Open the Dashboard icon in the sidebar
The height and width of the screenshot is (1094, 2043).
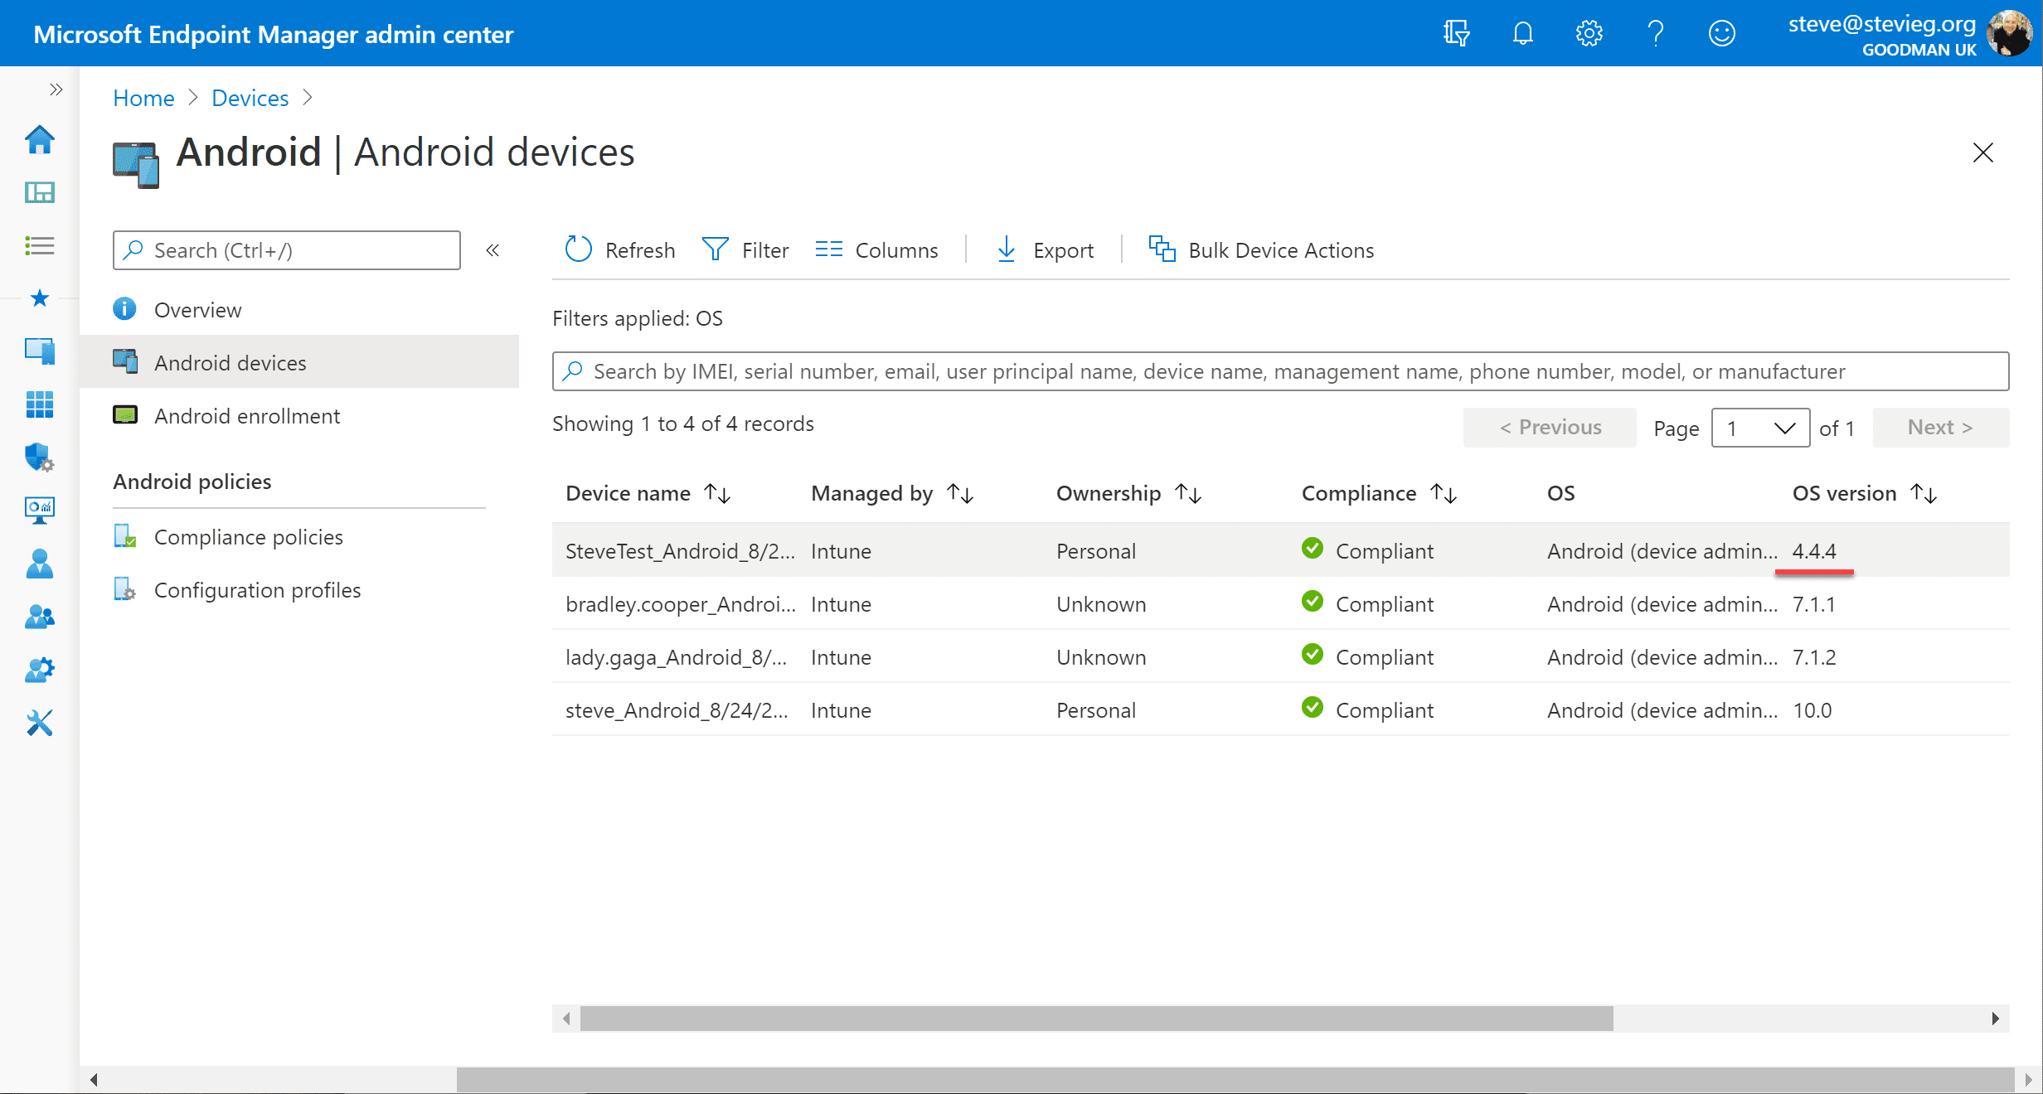[x=39, y=192]
